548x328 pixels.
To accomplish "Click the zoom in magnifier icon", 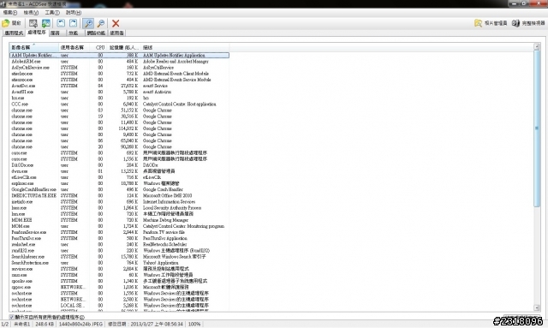I will pos(88,23).
